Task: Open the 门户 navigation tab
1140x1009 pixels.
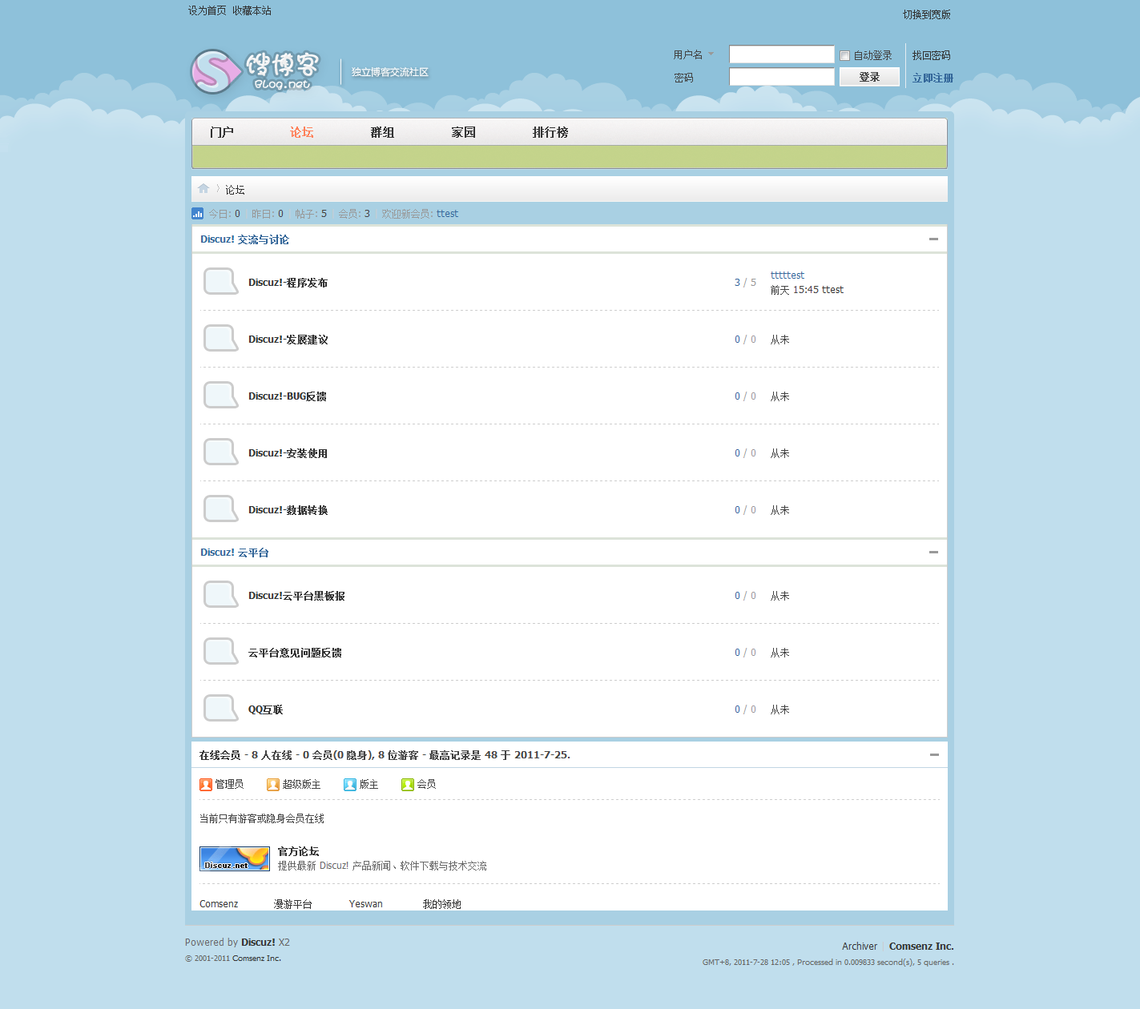Action: pos(222,132)
